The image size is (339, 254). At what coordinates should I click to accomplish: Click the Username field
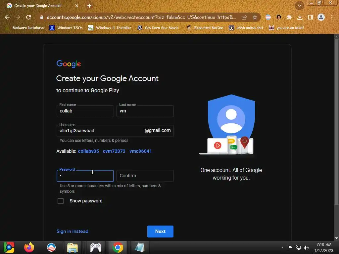(115, 131)
